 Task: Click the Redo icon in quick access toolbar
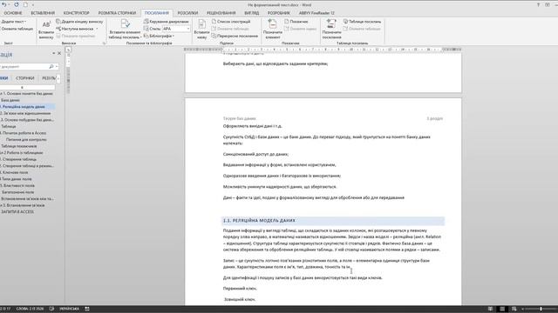[x=17, y=4]
